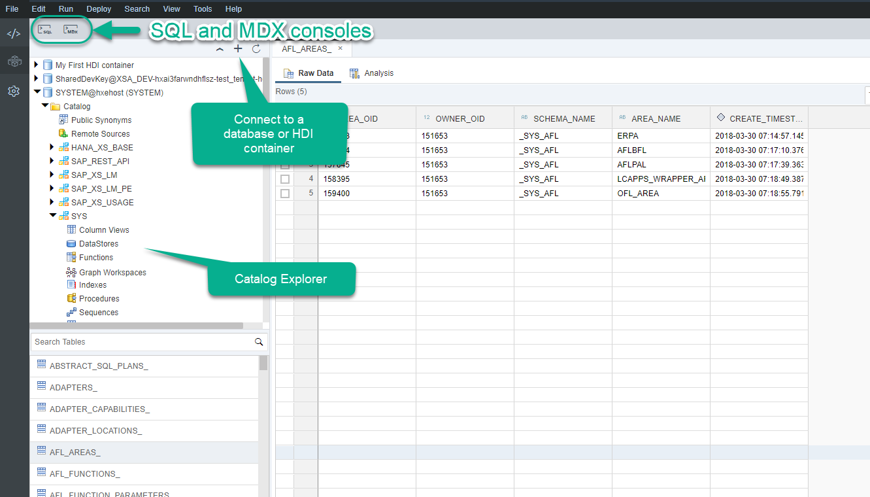
Task: Open the Run menu
Action: click(65, 9)
